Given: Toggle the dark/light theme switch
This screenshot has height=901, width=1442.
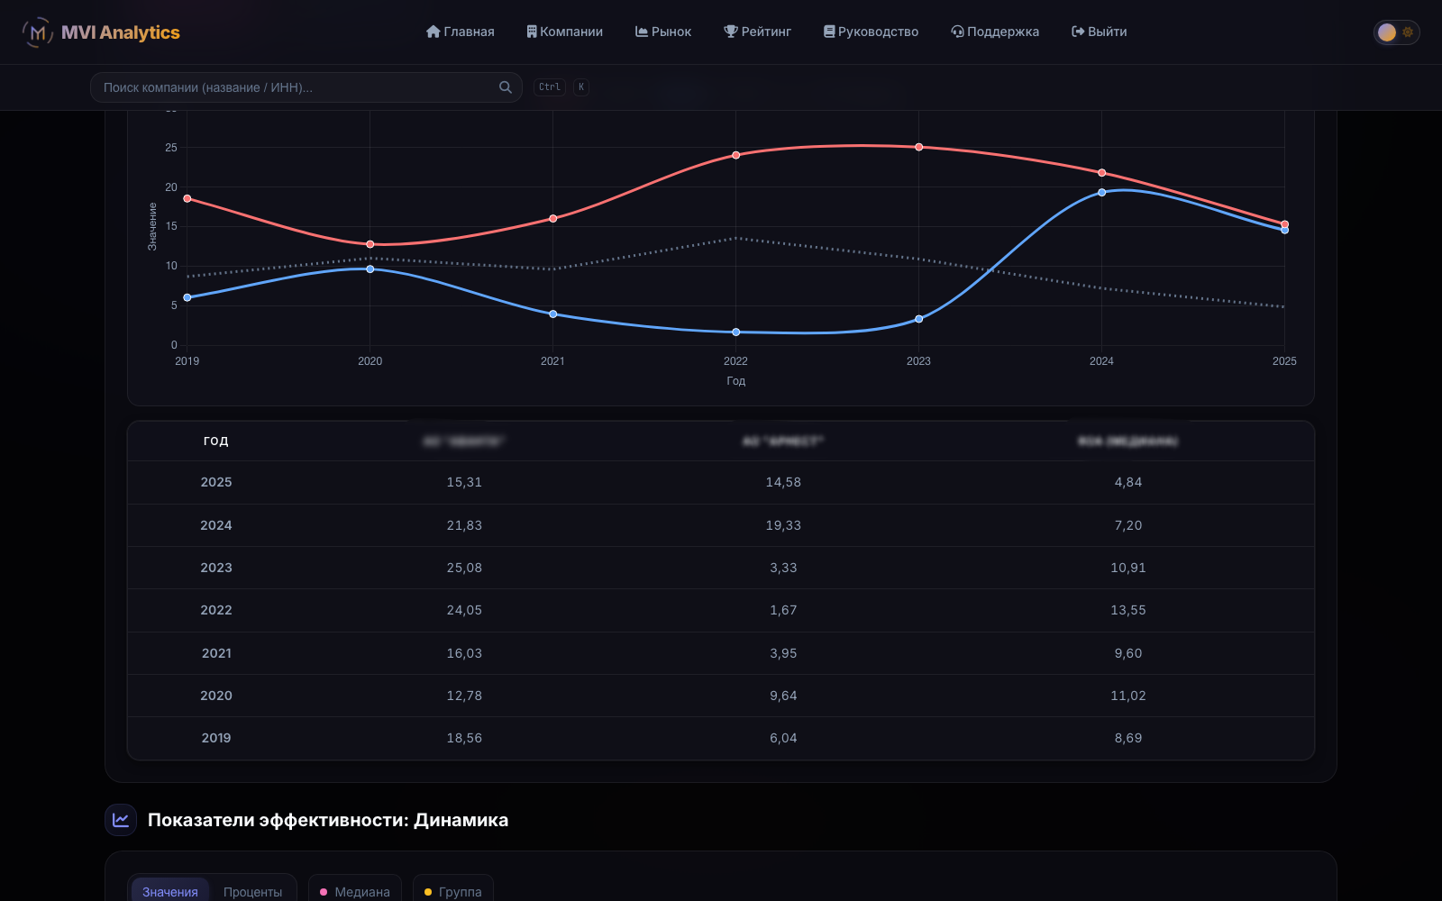Looking at the screenshot, I should 1396,32.
